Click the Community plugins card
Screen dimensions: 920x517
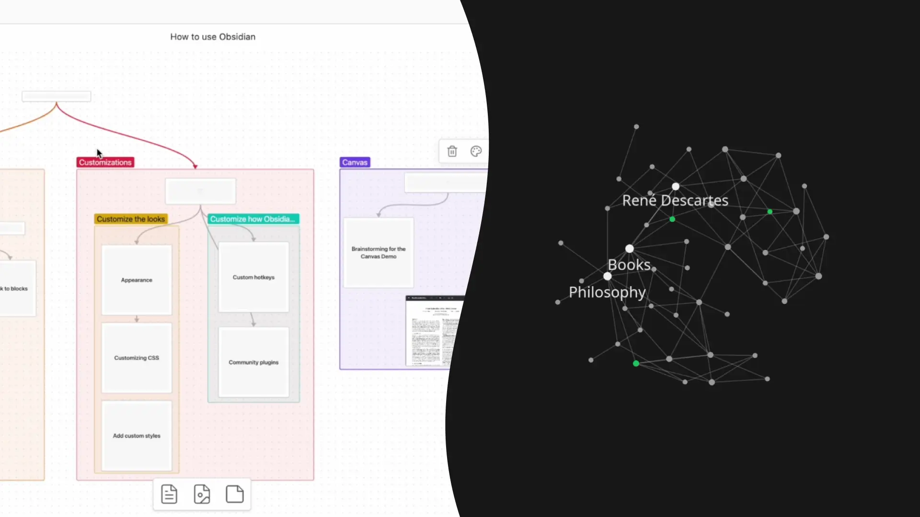pyautogui.click(x=253, y=362)
